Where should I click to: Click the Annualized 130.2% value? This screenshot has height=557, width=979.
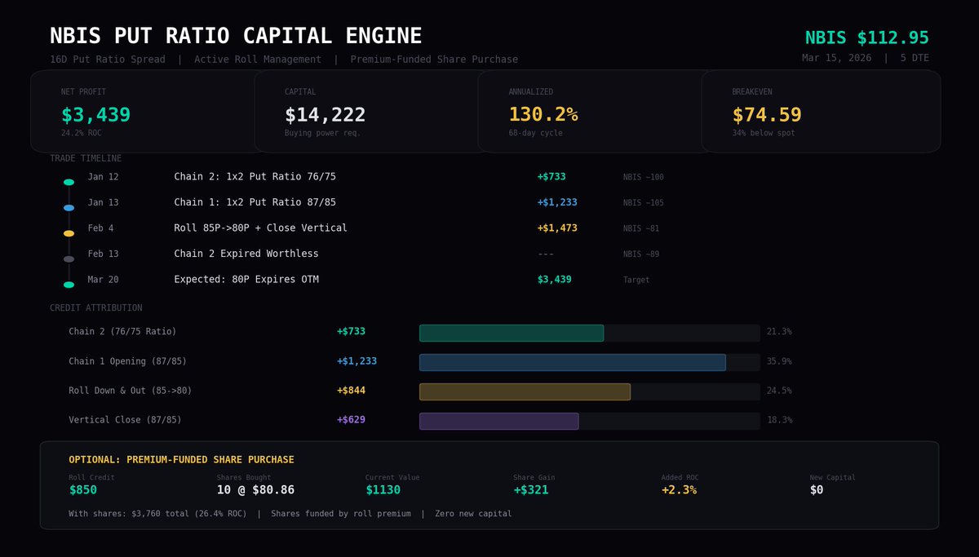[x=543, y=115]
